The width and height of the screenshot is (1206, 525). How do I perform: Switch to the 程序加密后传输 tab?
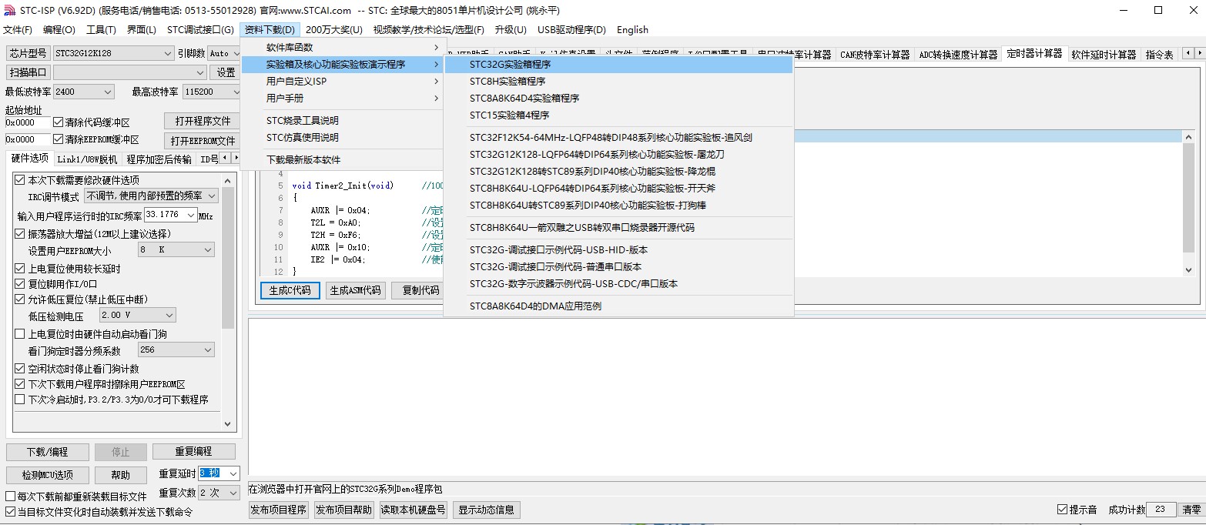(159, 159)
